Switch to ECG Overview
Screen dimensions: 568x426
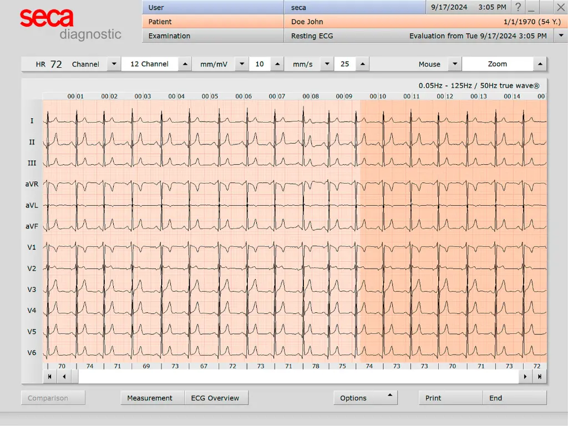[215, 398]
